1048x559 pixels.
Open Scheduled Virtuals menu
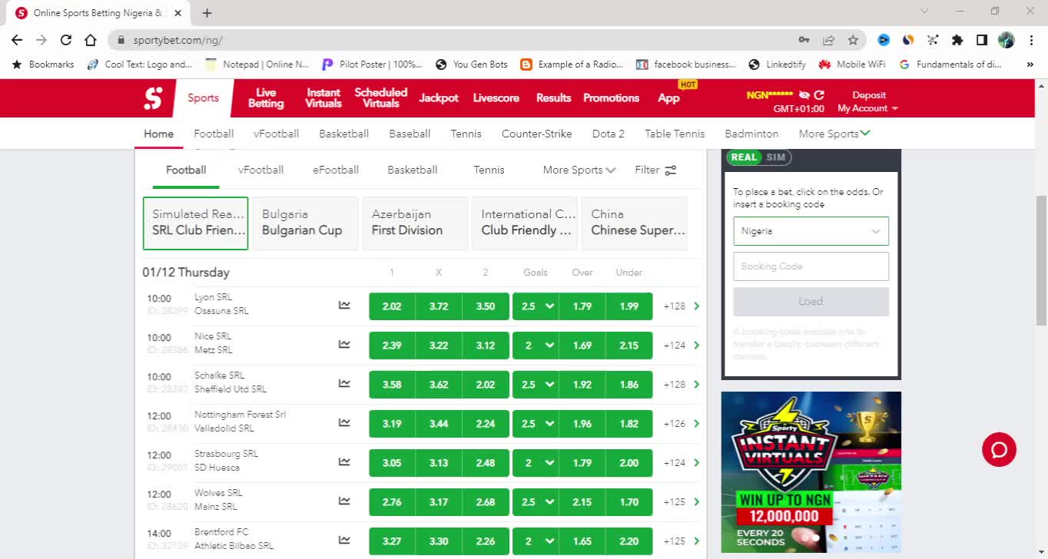pyautogui.click(x=381, y=98)
